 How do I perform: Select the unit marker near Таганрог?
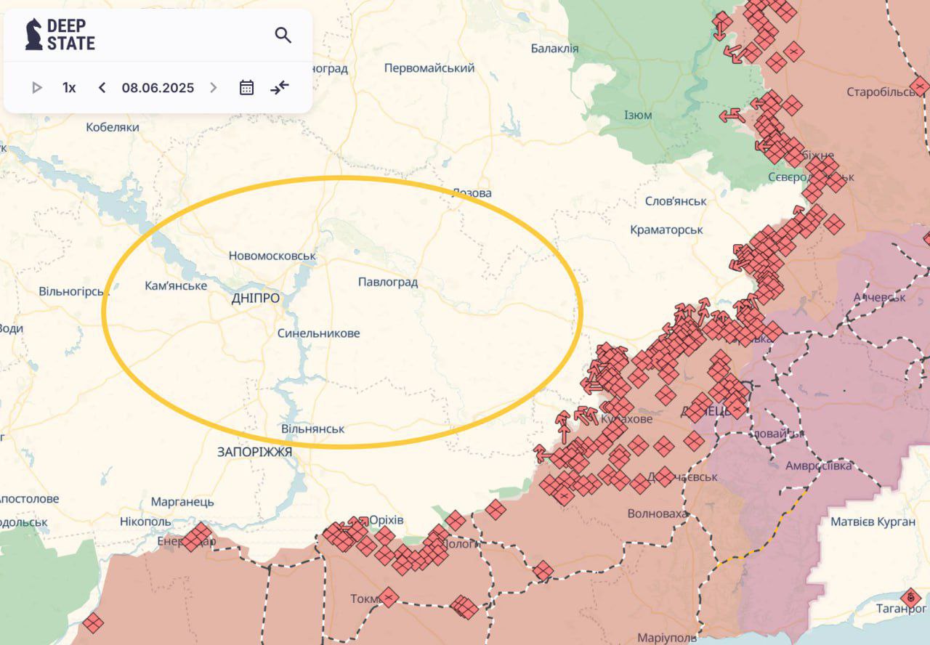click(910, 597)
